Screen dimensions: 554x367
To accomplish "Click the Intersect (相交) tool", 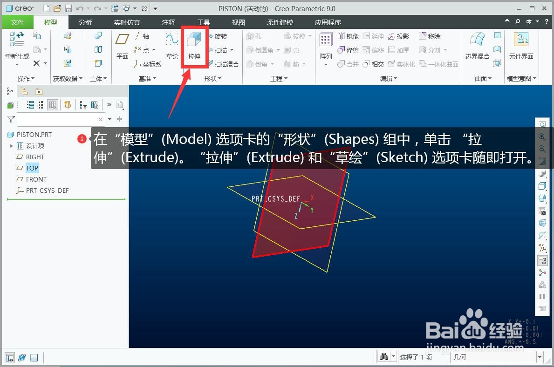I will (x=374, y=64).
